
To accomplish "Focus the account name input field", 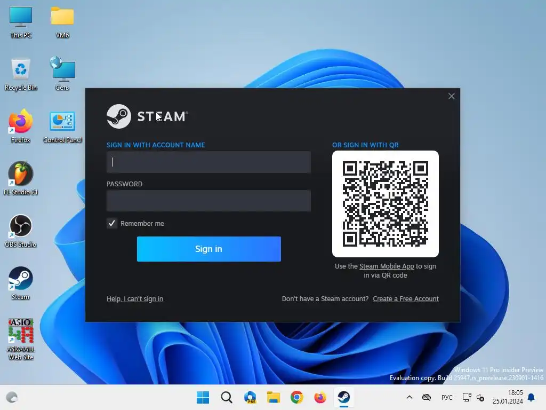I will pos(208,162).
